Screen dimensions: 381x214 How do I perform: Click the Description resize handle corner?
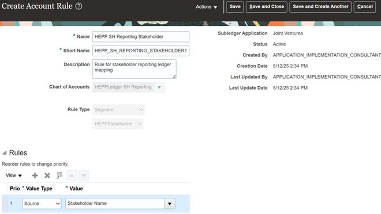tap(174, 77)
